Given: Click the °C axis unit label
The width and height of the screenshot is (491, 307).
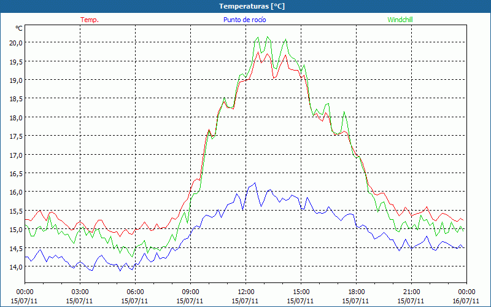Looking at the screenshot, I should [x=19, y=28].
